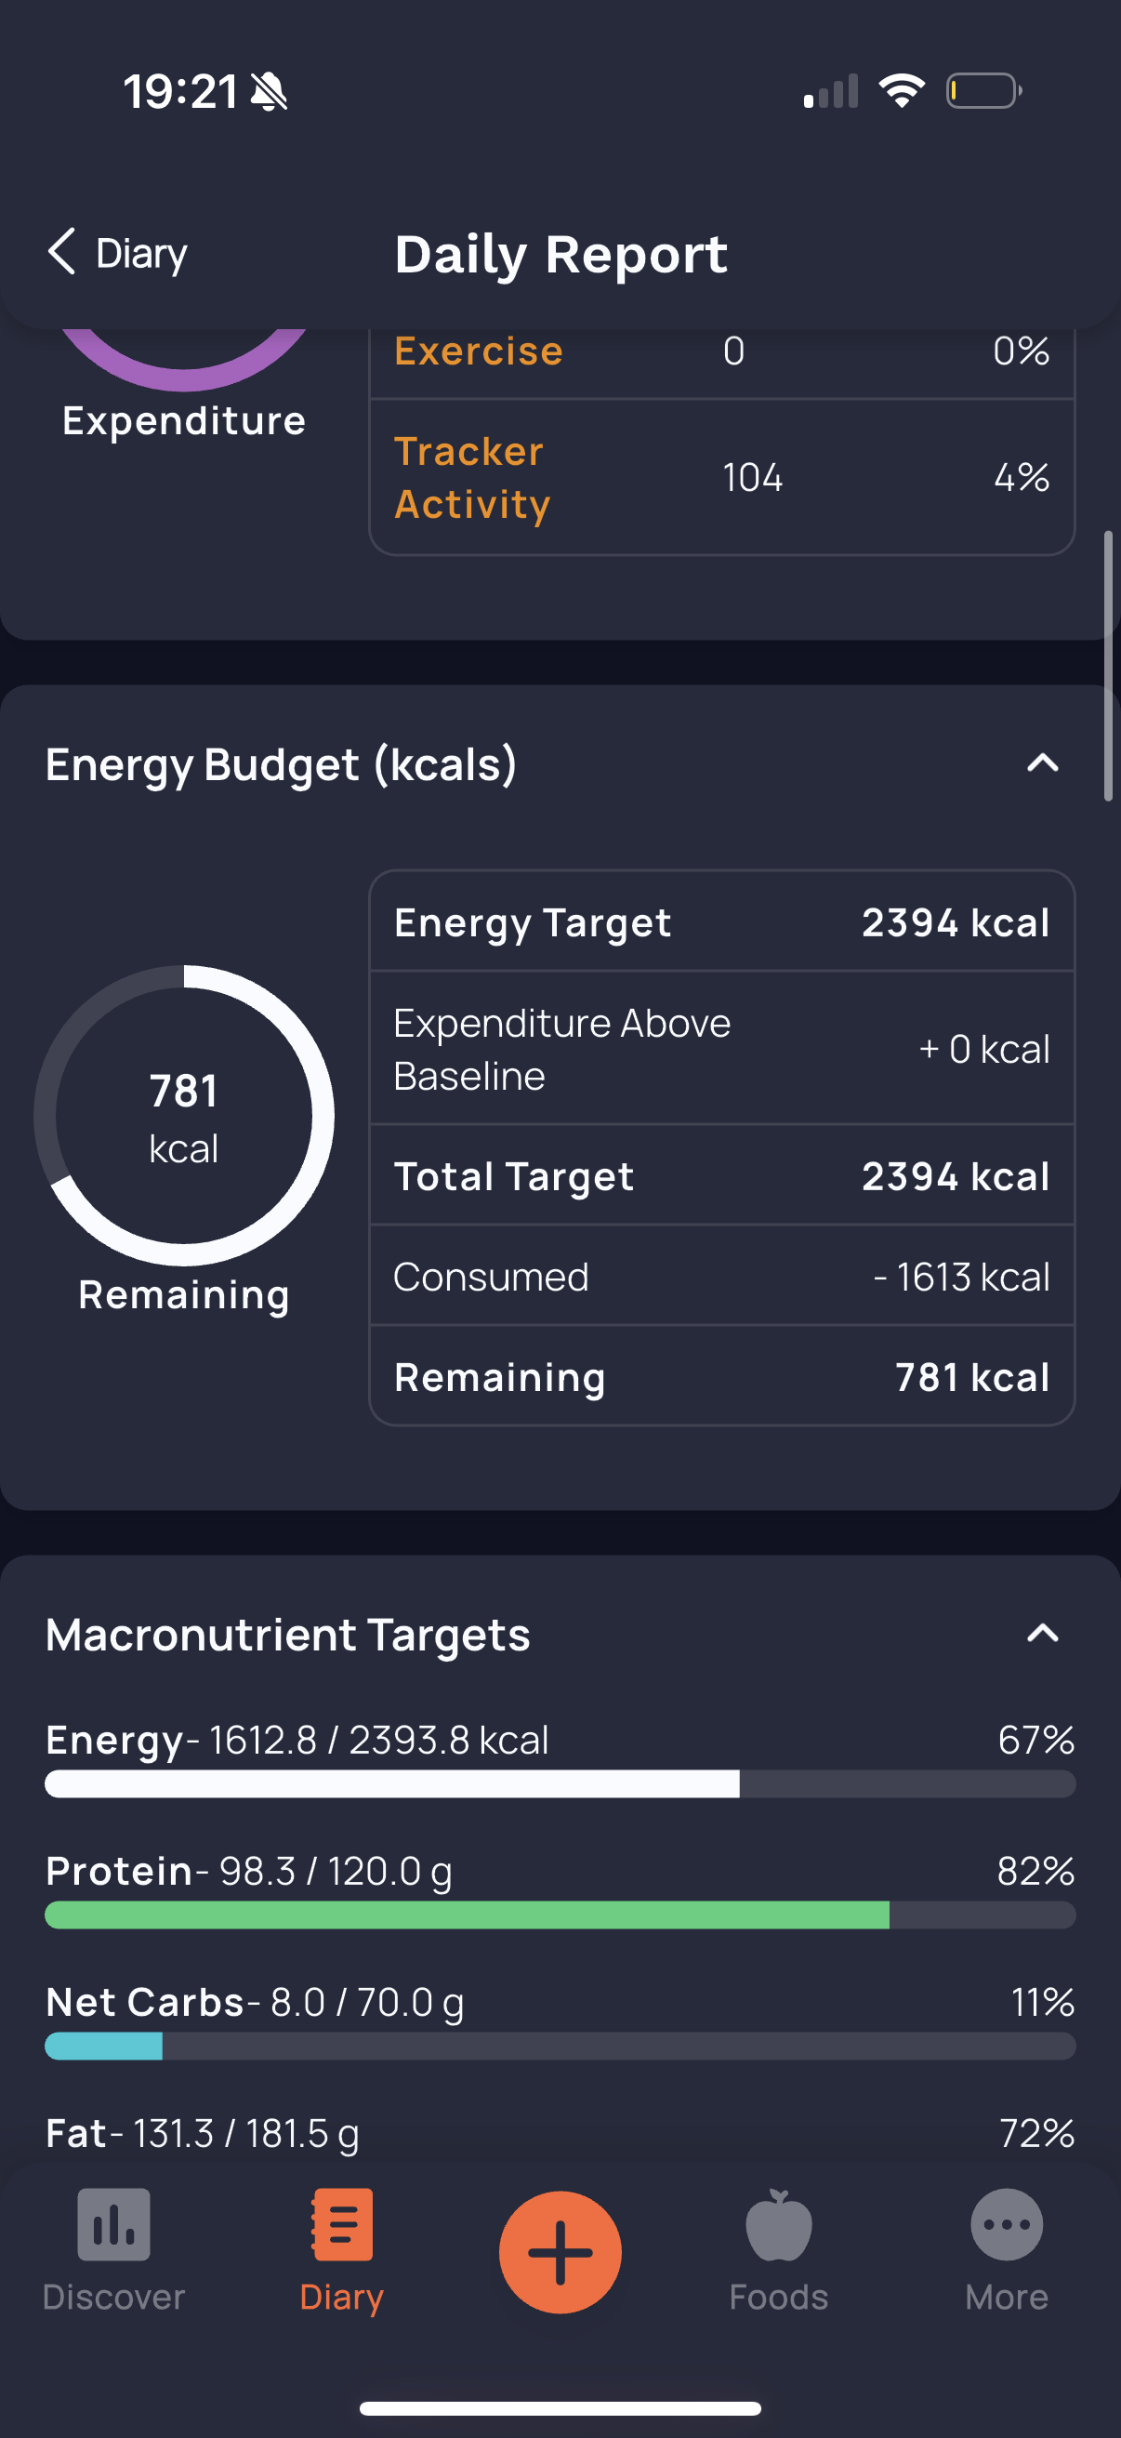Select the Discover tab label
Screen dimensions: 1121x2438
pos(113,2296)
